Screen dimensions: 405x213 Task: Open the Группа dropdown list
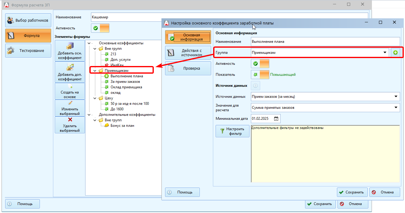385,53
